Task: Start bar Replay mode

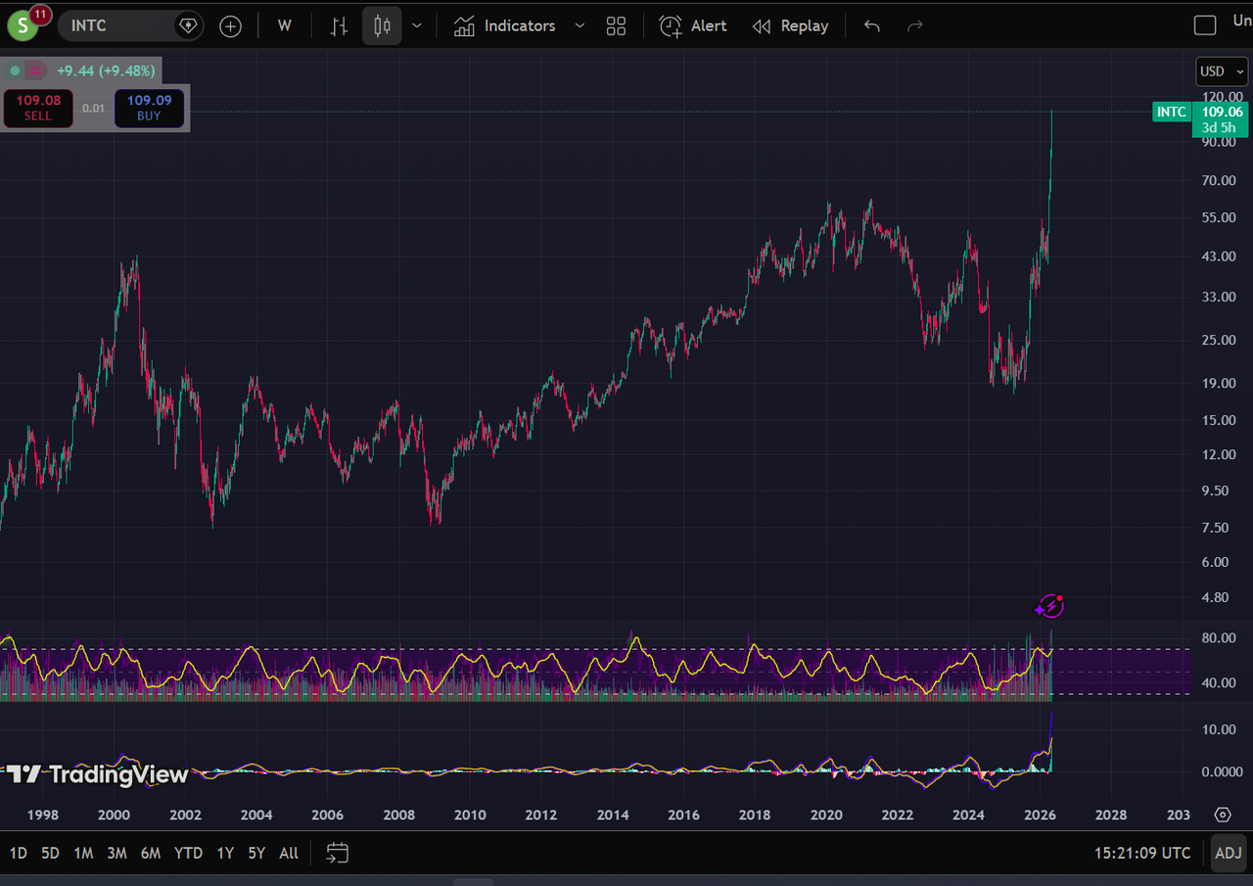Action: [790, 25]
